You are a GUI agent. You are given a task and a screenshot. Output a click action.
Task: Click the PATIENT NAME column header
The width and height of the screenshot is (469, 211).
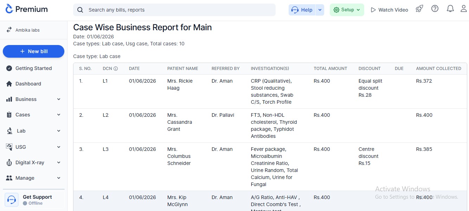pos(183,69)
